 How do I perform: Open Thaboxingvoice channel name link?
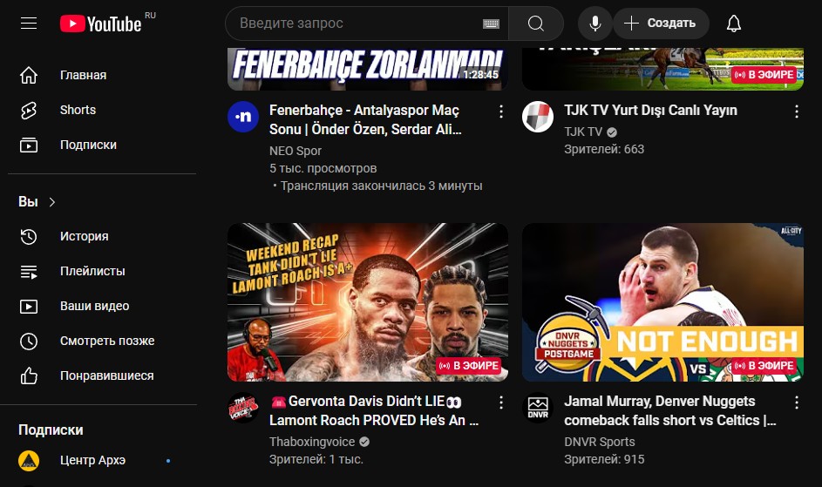click(x=312, y=442)
